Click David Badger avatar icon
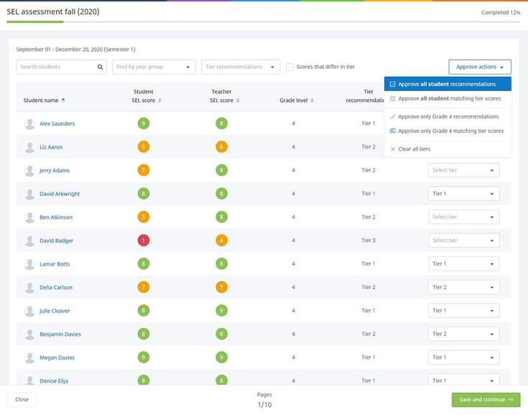 pos(29,241)
